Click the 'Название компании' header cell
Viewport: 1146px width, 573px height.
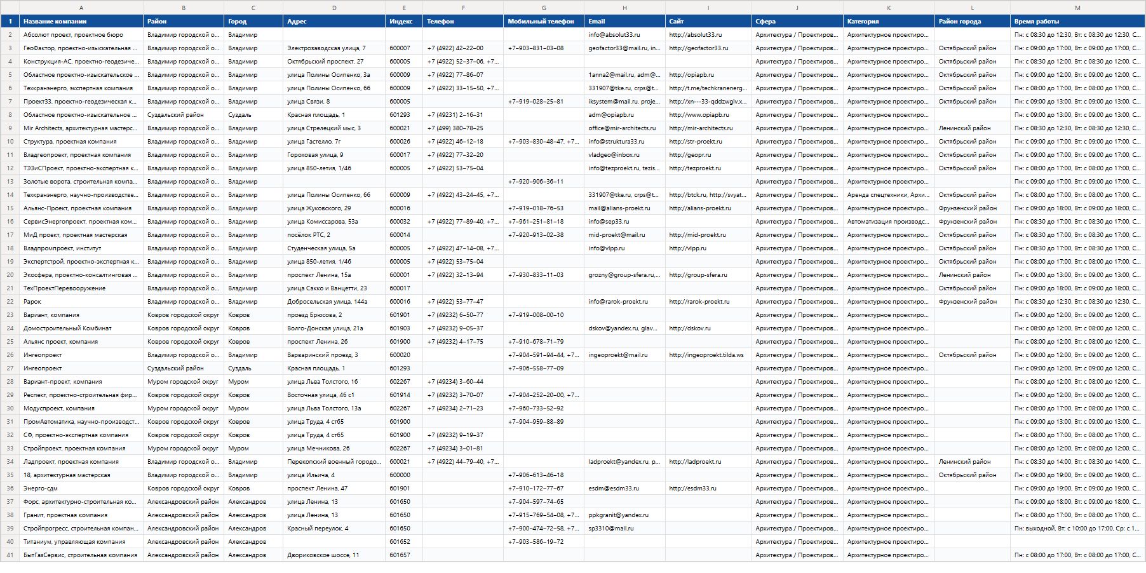coord(81,22)
